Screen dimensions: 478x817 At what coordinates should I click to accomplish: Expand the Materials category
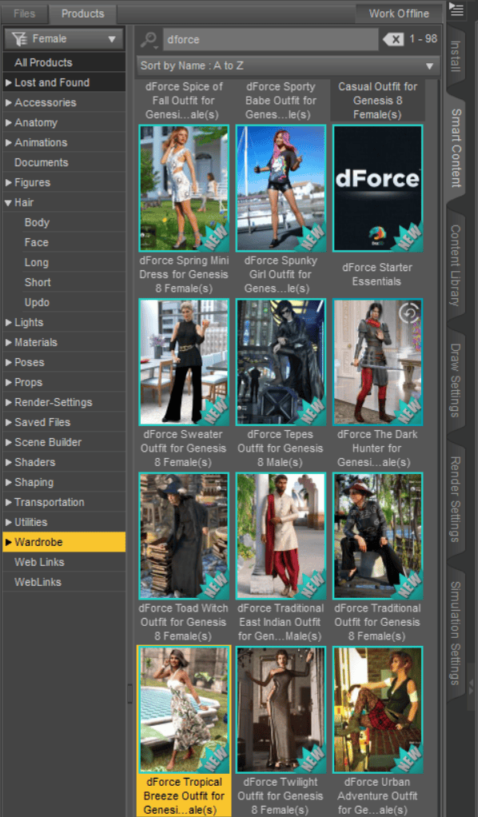(8, 342)
